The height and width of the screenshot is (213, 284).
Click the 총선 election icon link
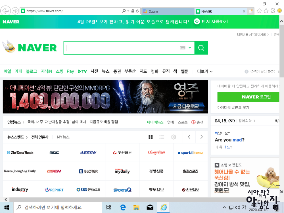(197, 122)
